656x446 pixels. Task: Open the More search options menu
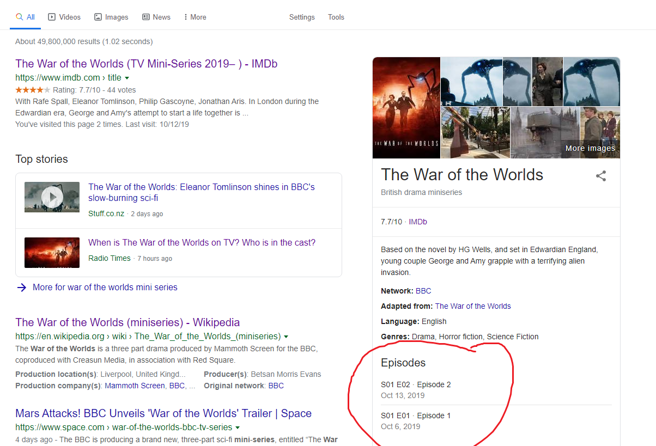[195, 17]
